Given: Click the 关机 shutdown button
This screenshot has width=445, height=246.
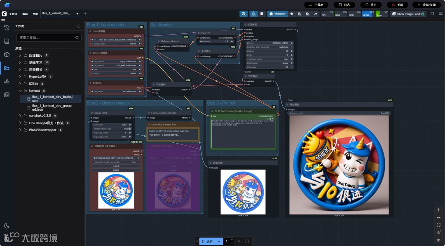Looking at the screenshot, I should [x=397, y=5].
